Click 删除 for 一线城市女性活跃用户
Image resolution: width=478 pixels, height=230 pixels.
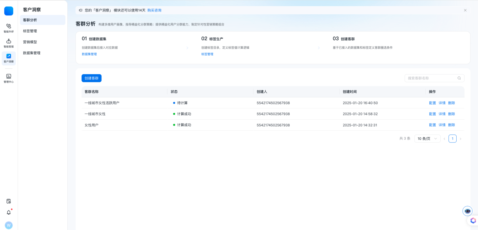point(451,103)
